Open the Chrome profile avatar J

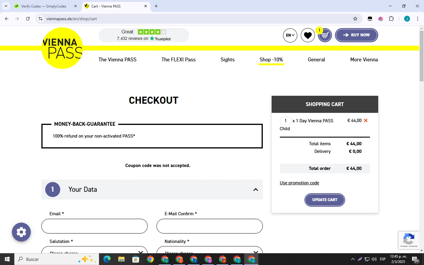click(407, 19)
